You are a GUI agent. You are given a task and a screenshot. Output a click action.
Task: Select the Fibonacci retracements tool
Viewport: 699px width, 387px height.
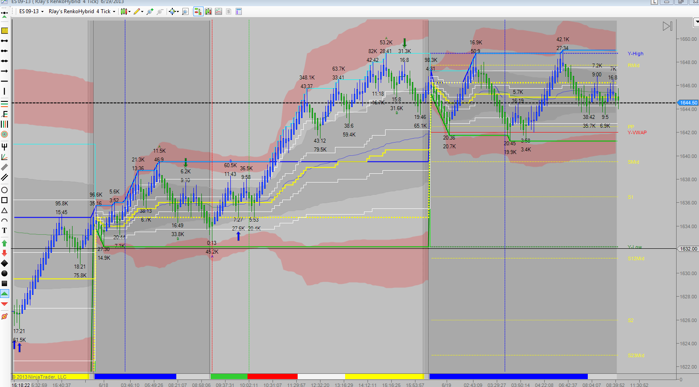tap(4, 104)
